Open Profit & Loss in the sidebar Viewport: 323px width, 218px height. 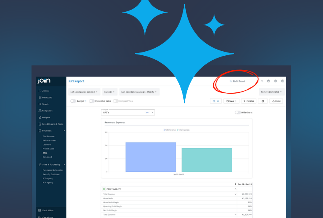coord(48,149)
